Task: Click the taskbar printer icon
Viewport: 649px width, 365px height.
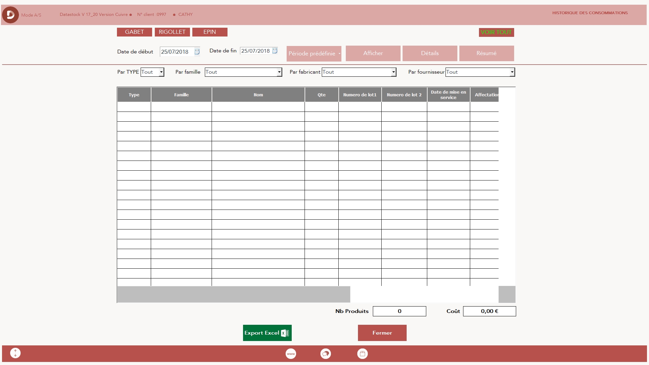Action: coord(362,354)
